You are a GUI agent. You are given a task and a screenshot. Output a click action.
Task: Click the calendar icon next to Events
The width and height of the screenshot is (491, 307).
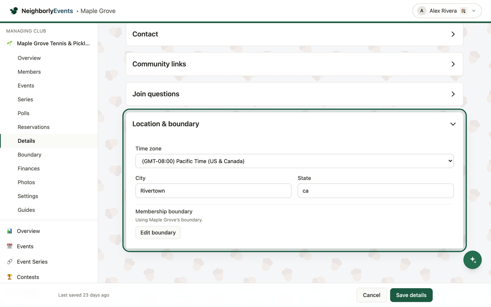point(10,246)
